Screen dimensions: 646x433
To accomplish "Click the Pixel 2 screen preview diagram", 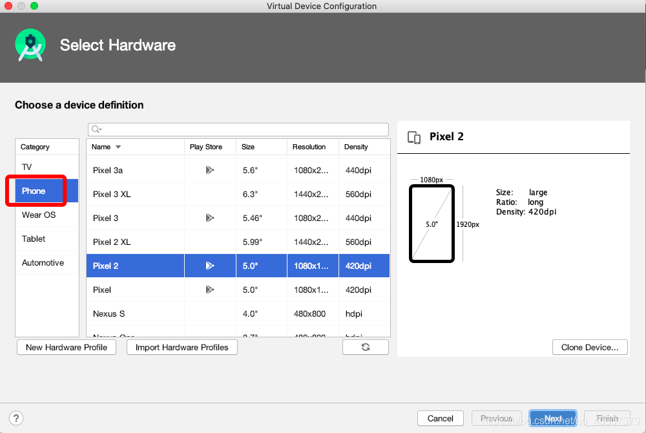I will point(432,224).
